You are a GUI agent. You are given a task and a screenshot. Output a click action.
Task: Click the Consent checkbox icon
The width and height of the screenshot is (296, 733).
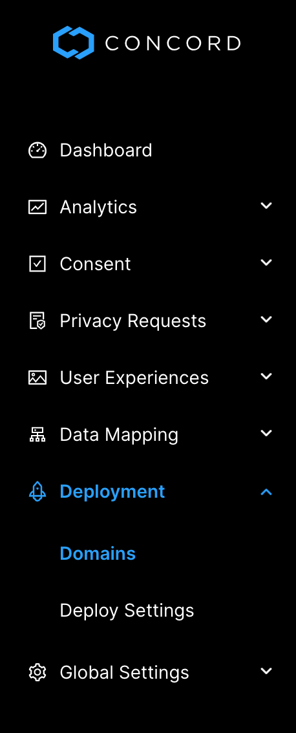(37, 264)
